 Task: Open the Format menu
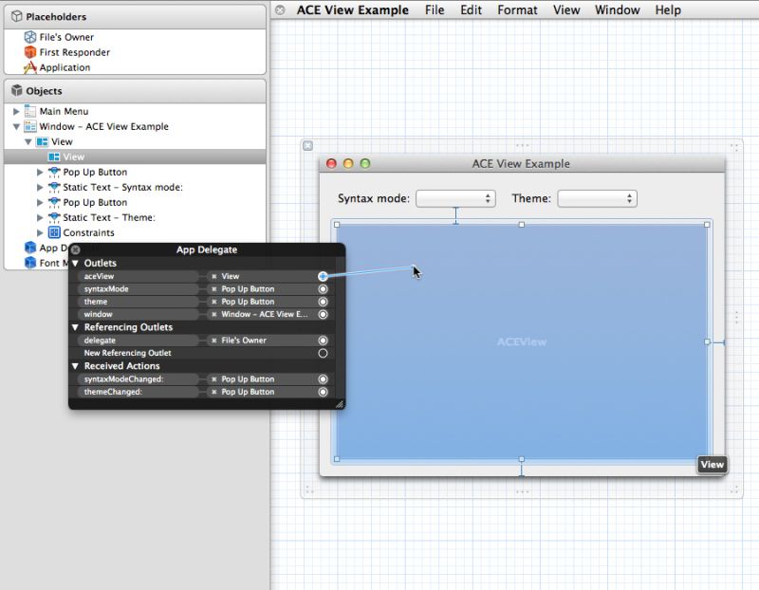click(517, 9)
